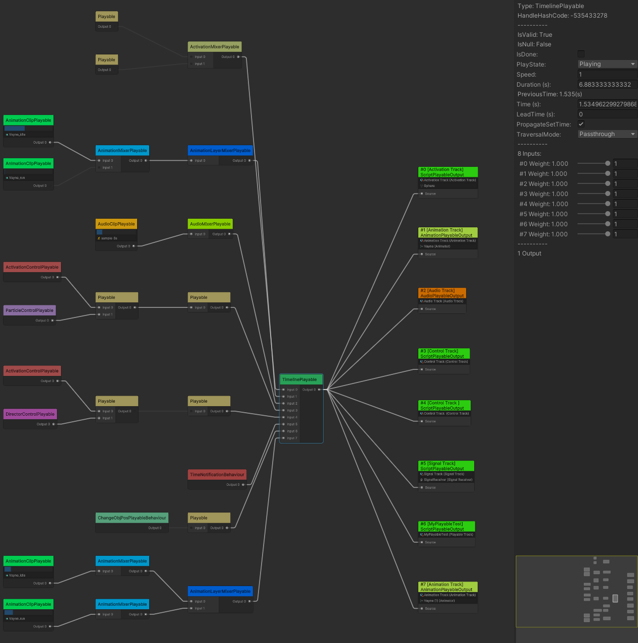Click the graph minimap overview panel

pyautogui.click(x=576, y=592)
